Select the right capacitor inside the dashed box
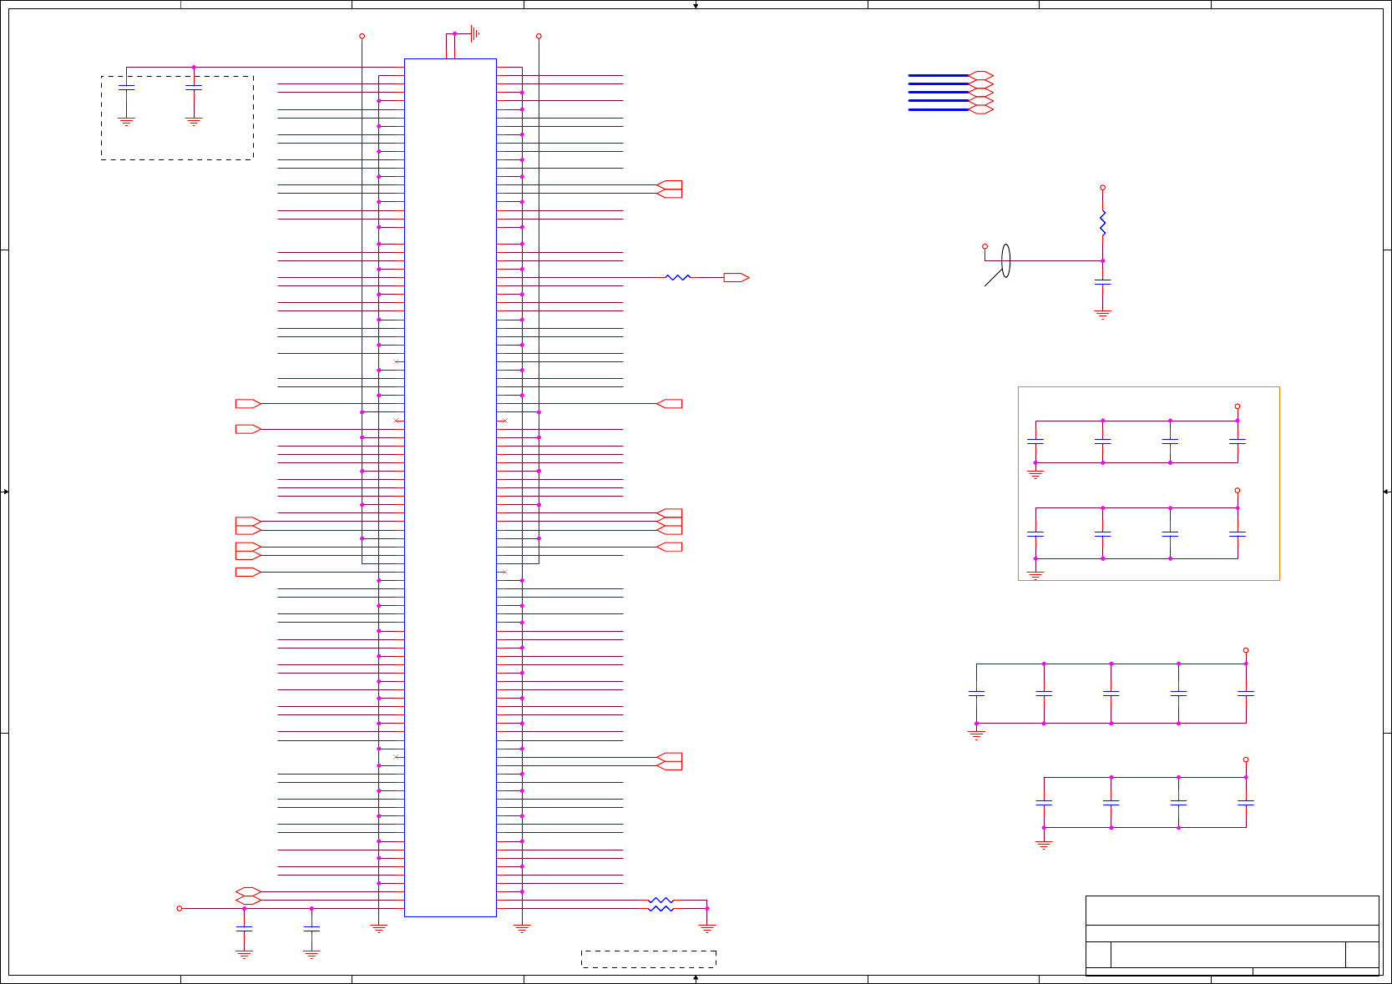The height and width of the screenshot is (984, 1392). tap(194, 87)
